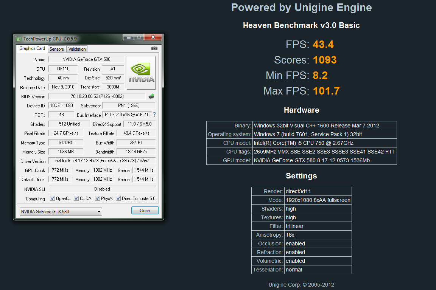The width and height of the screenshot is (436, 290).
Task: Click the Device ID field 10DE - 1080
Action: coord(61,105)
